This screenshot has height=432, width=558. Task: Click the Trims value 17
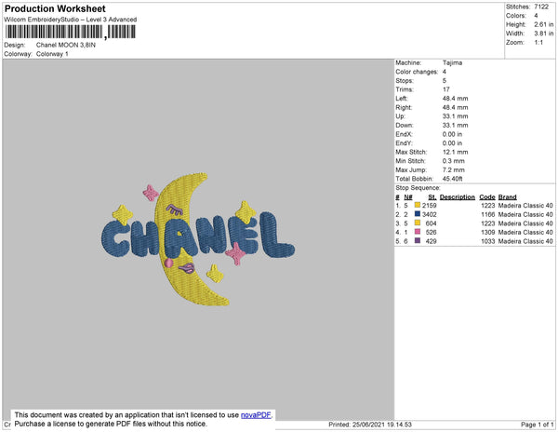coord(446,89)
